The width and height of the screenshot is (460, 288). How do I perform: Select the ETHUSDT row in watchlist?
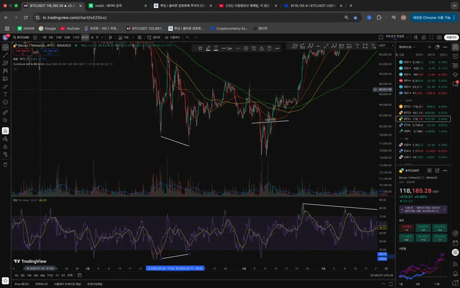coord(423,125)
